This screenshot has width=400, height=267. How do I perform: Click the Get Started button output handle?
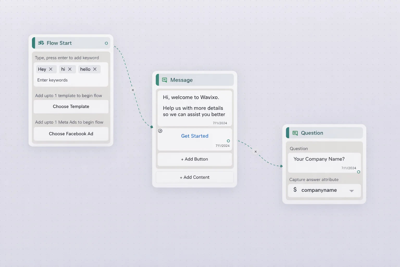[x=228, y=141]
